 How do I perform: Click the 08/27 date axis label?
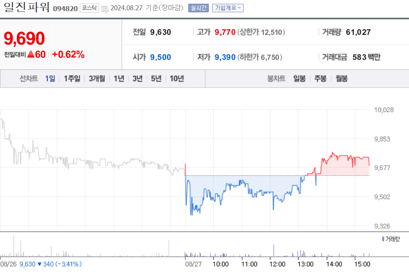pos(193,264)
